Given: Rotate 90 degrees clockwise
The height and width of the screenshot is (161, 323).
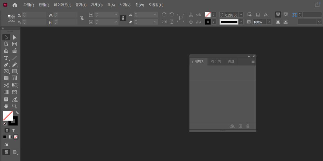Looking at the screenshot, I should point(164,14).
